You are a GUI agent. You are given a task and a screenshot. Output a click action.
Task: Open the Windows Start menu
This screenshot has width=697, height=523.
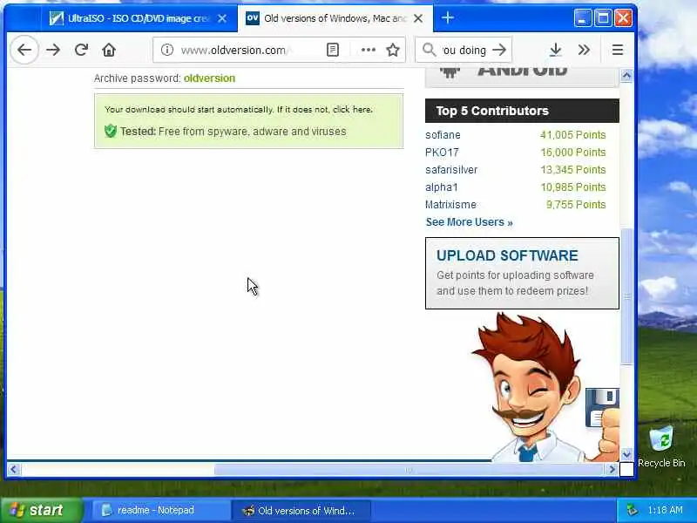41,510
